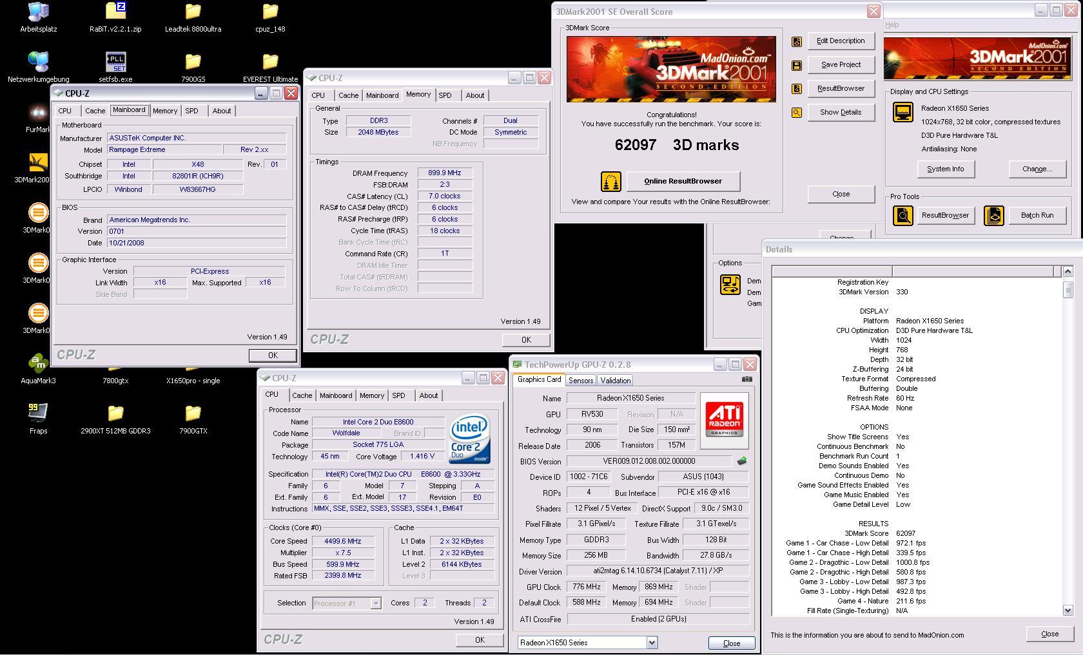Click the Online ResultBrowser ladder icon
The image size is (1083, 655).
click(610, 182)
